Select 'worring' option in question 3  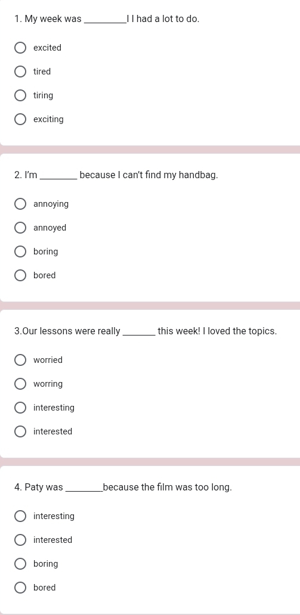[x=20, y=384]
